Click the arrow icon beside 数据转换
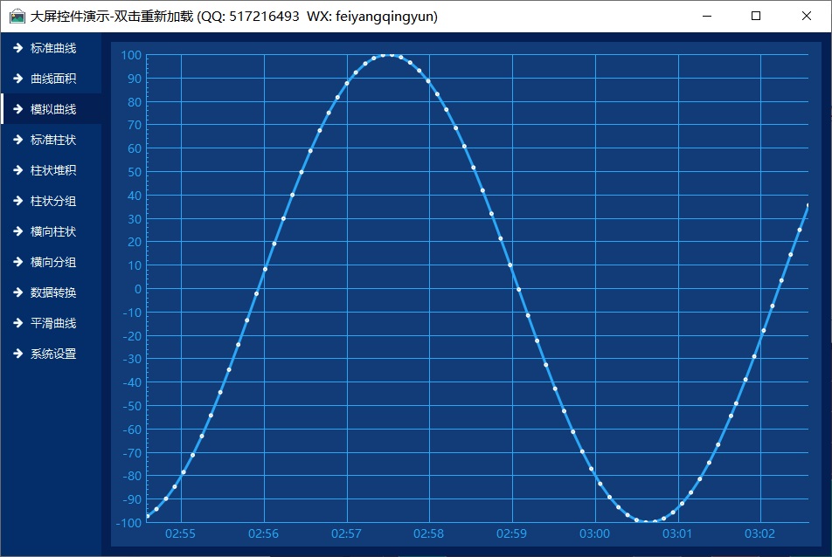This screenshot has height=557, width=832. pyautogui.click(x=17, y=292)
